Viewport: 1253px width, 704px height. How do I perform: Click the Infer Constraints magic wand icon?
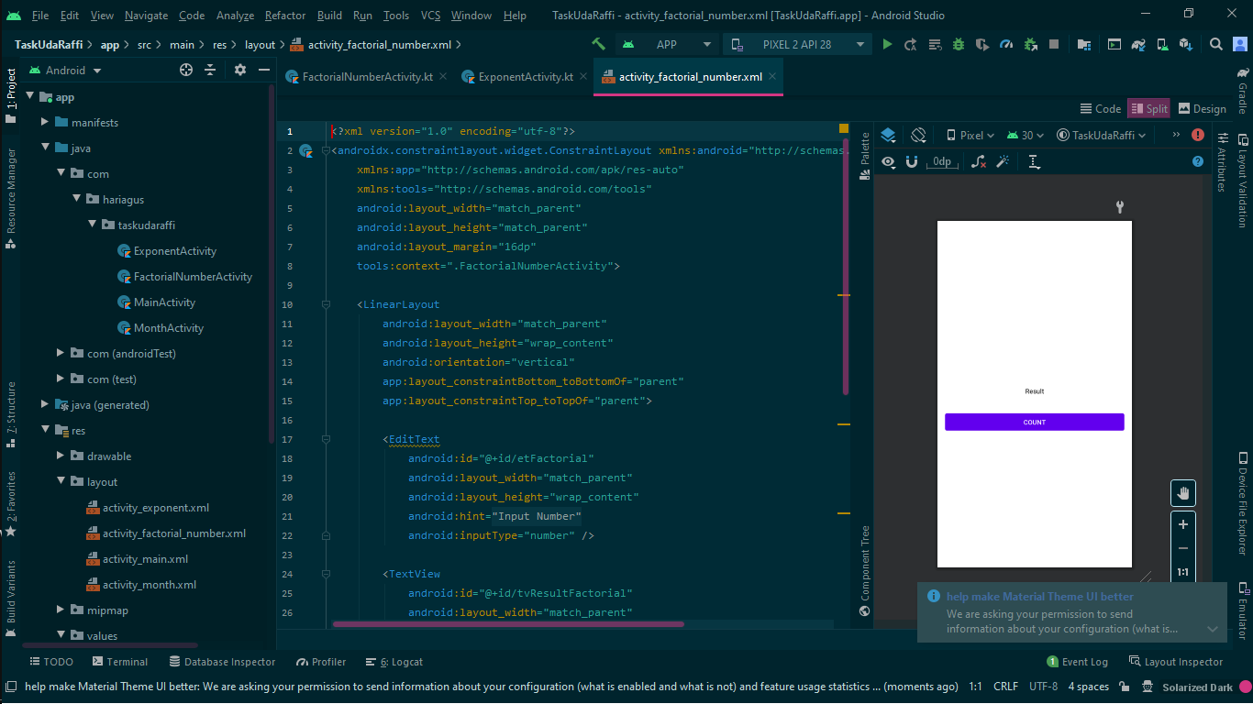click(x=1004, y=162)
